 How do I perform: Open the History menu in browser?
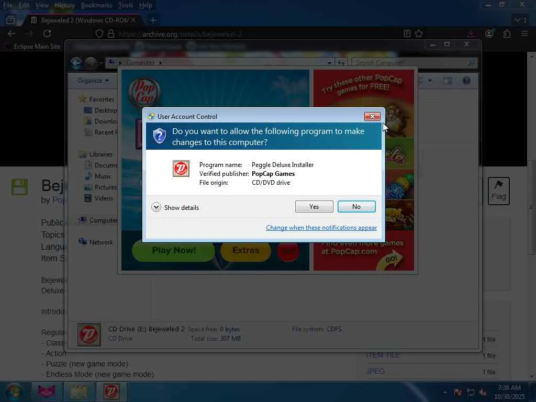(x=64, y=5)
